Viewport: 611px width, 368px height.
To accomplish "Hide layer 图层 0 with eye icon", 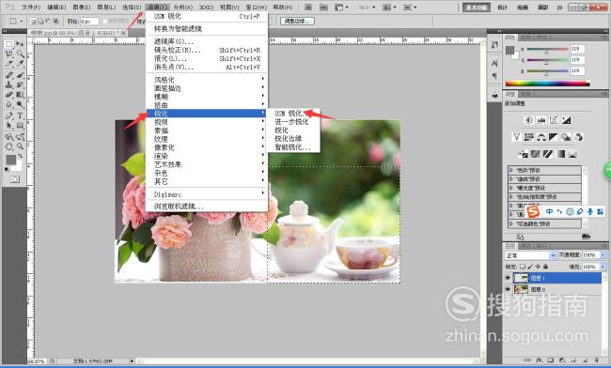I will [508, 289].
